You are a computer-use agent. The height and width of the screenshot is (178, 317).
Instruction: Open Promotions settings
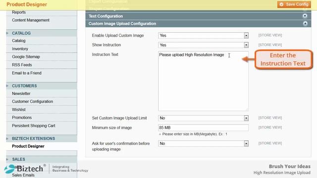[22, 118]
